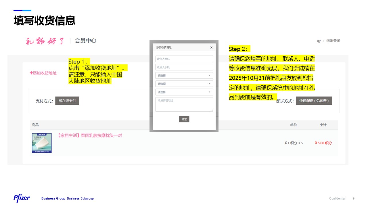Expand the second 请选择 dropdown
368x207 pixels.
tap(184, 84)
